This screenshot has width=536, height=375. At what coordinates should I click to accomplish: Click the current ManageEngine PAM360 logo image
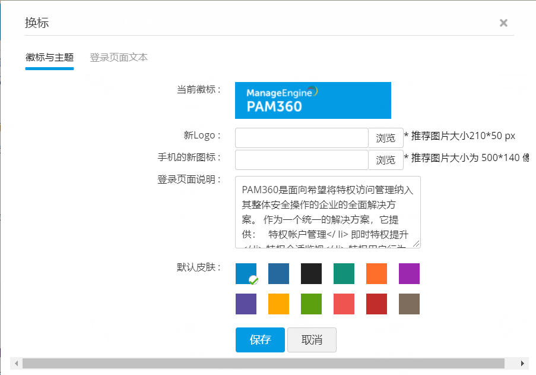click(313, 100)
